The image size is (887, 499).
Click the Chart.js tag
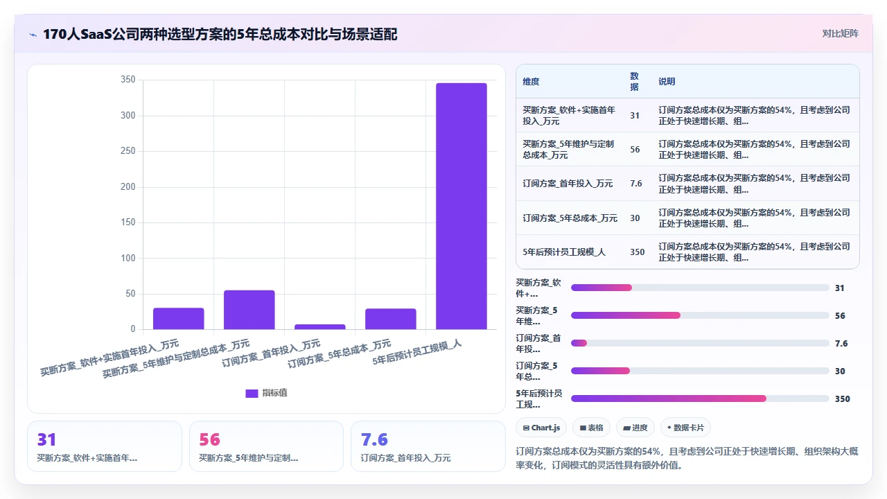click(542, 428)
